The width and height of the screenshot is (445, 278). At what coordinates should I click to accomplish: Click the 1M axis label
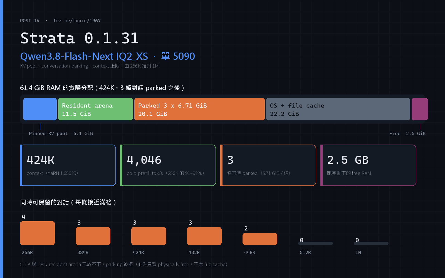(x=358, y=252)
